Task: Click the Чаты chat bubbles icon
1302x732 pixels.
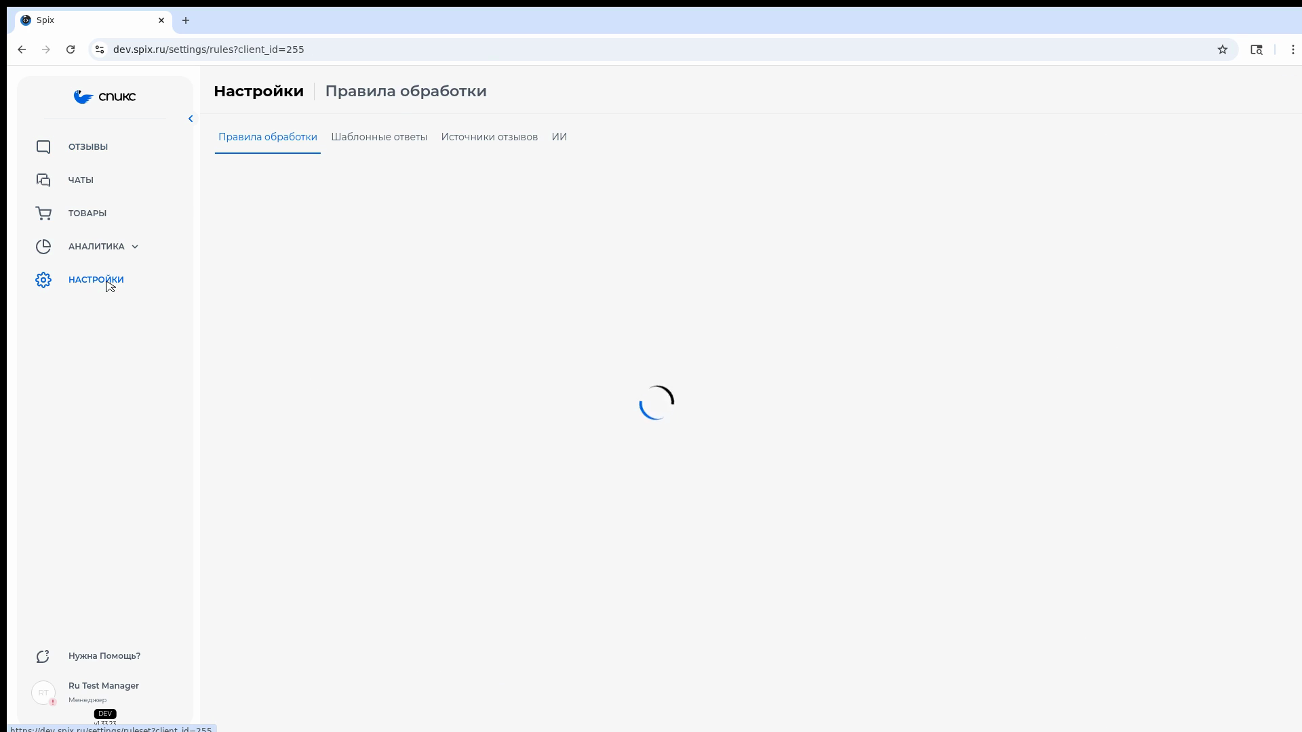Action: coord(43,180)
